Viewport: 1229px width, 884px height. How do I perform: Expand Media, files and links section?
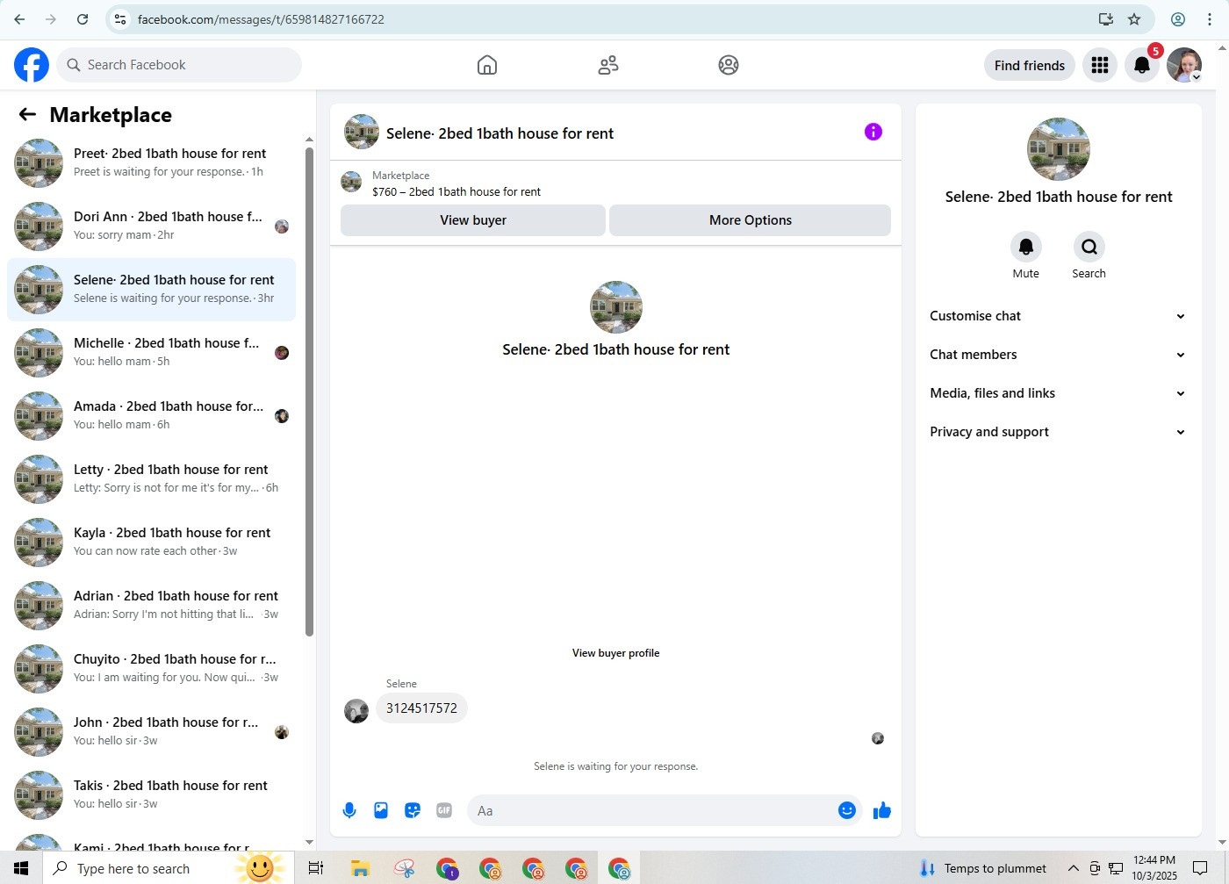coord(1058,393)
